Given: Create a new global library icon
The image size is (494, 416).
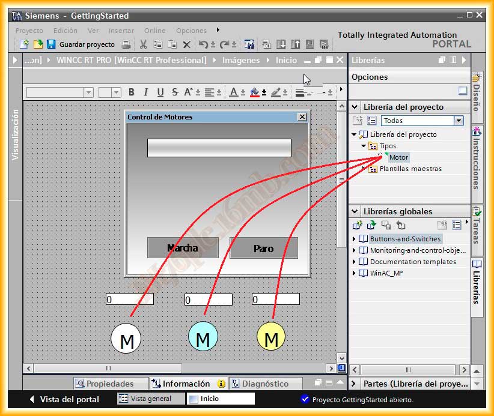Looking at the screenshot, I should click(x=358, y=225).
